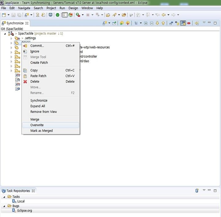Open the Navigate menu
This screenshot has height=217, width=221.
pos(24,8)
